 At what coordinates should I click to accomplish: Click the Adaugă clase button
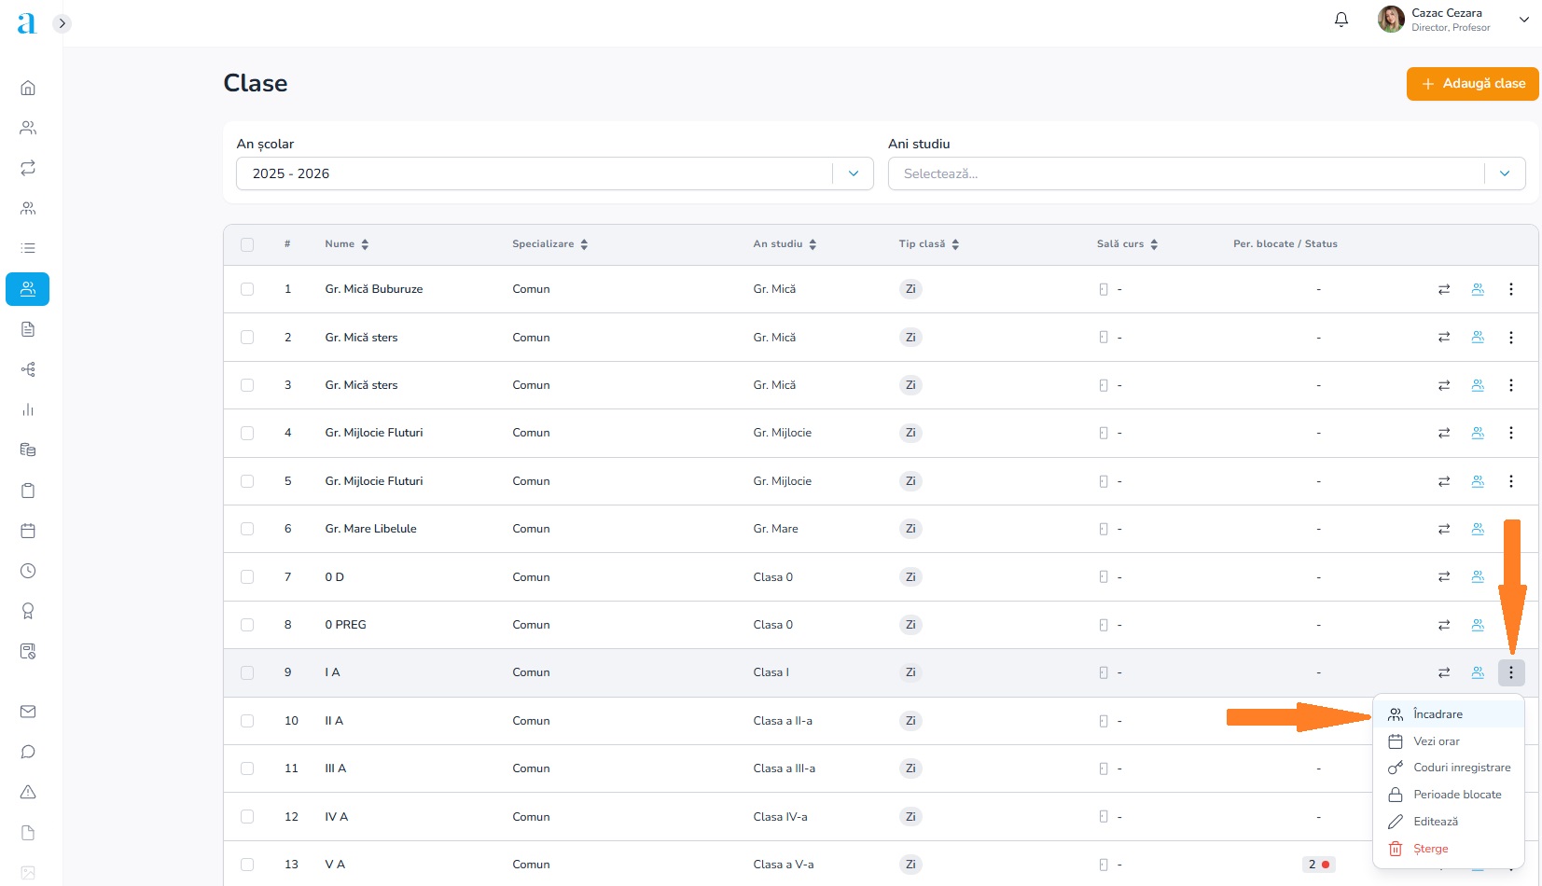[1472, 84]
